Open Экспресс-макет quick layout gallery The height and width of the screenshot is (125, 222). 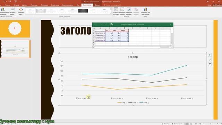pyautogui.click(x=13, y=11)
